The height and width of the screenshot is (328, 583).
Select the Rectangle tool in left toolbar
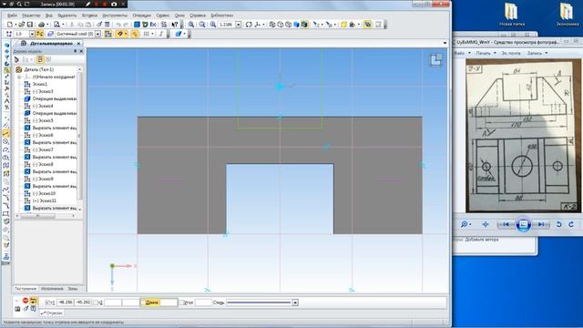click(6, 214)
